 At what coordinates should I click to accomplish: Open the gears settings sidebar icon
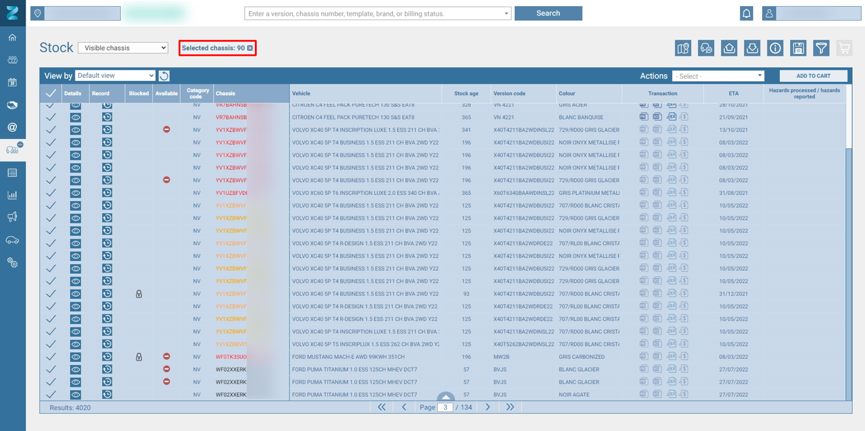coord(12,263)
